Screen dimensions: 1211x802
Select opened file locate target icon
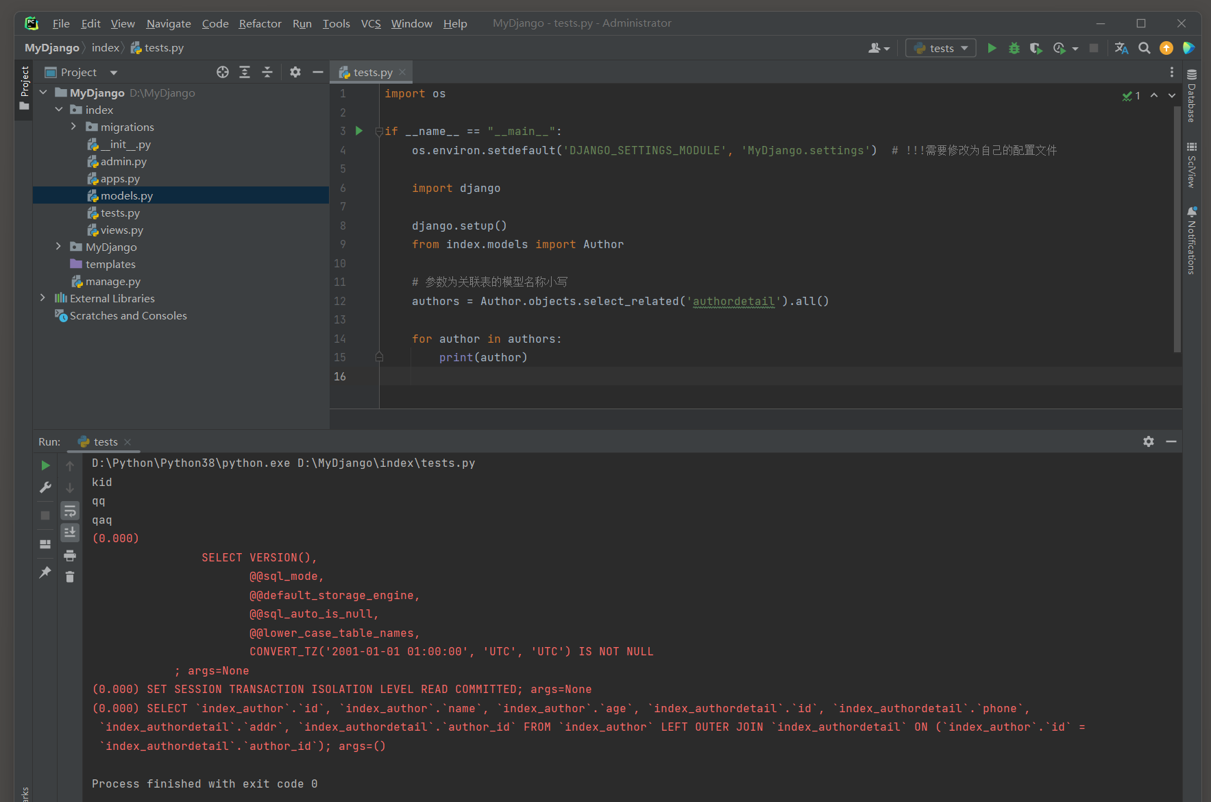[x=223, y=72]
